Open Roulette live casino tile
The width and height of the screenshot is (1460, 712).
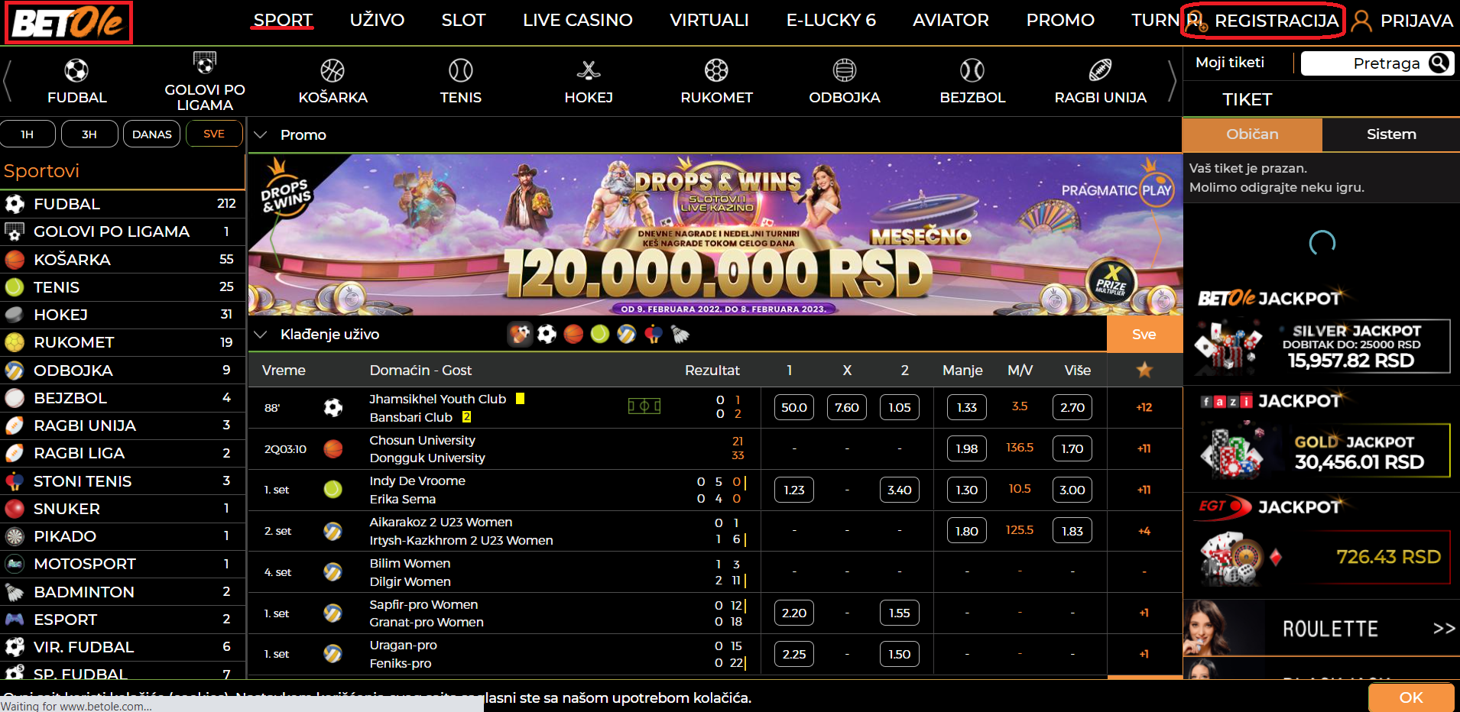click(x=1322, y=628)
